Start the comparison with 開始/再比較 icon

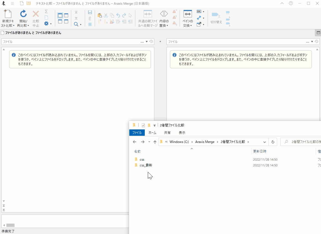[23, 14]
